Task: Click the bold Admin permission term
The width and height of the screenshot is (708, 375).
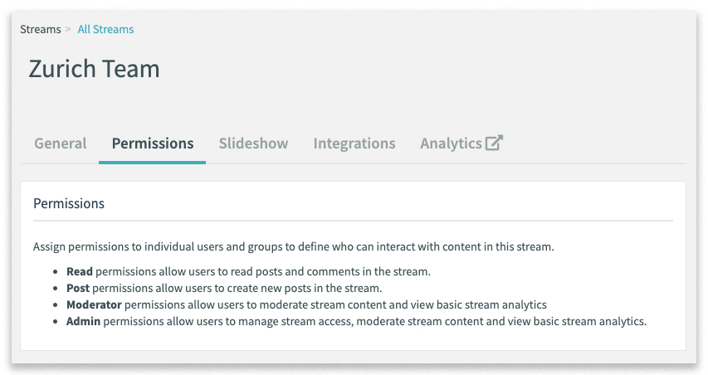Action: [83, 322]
